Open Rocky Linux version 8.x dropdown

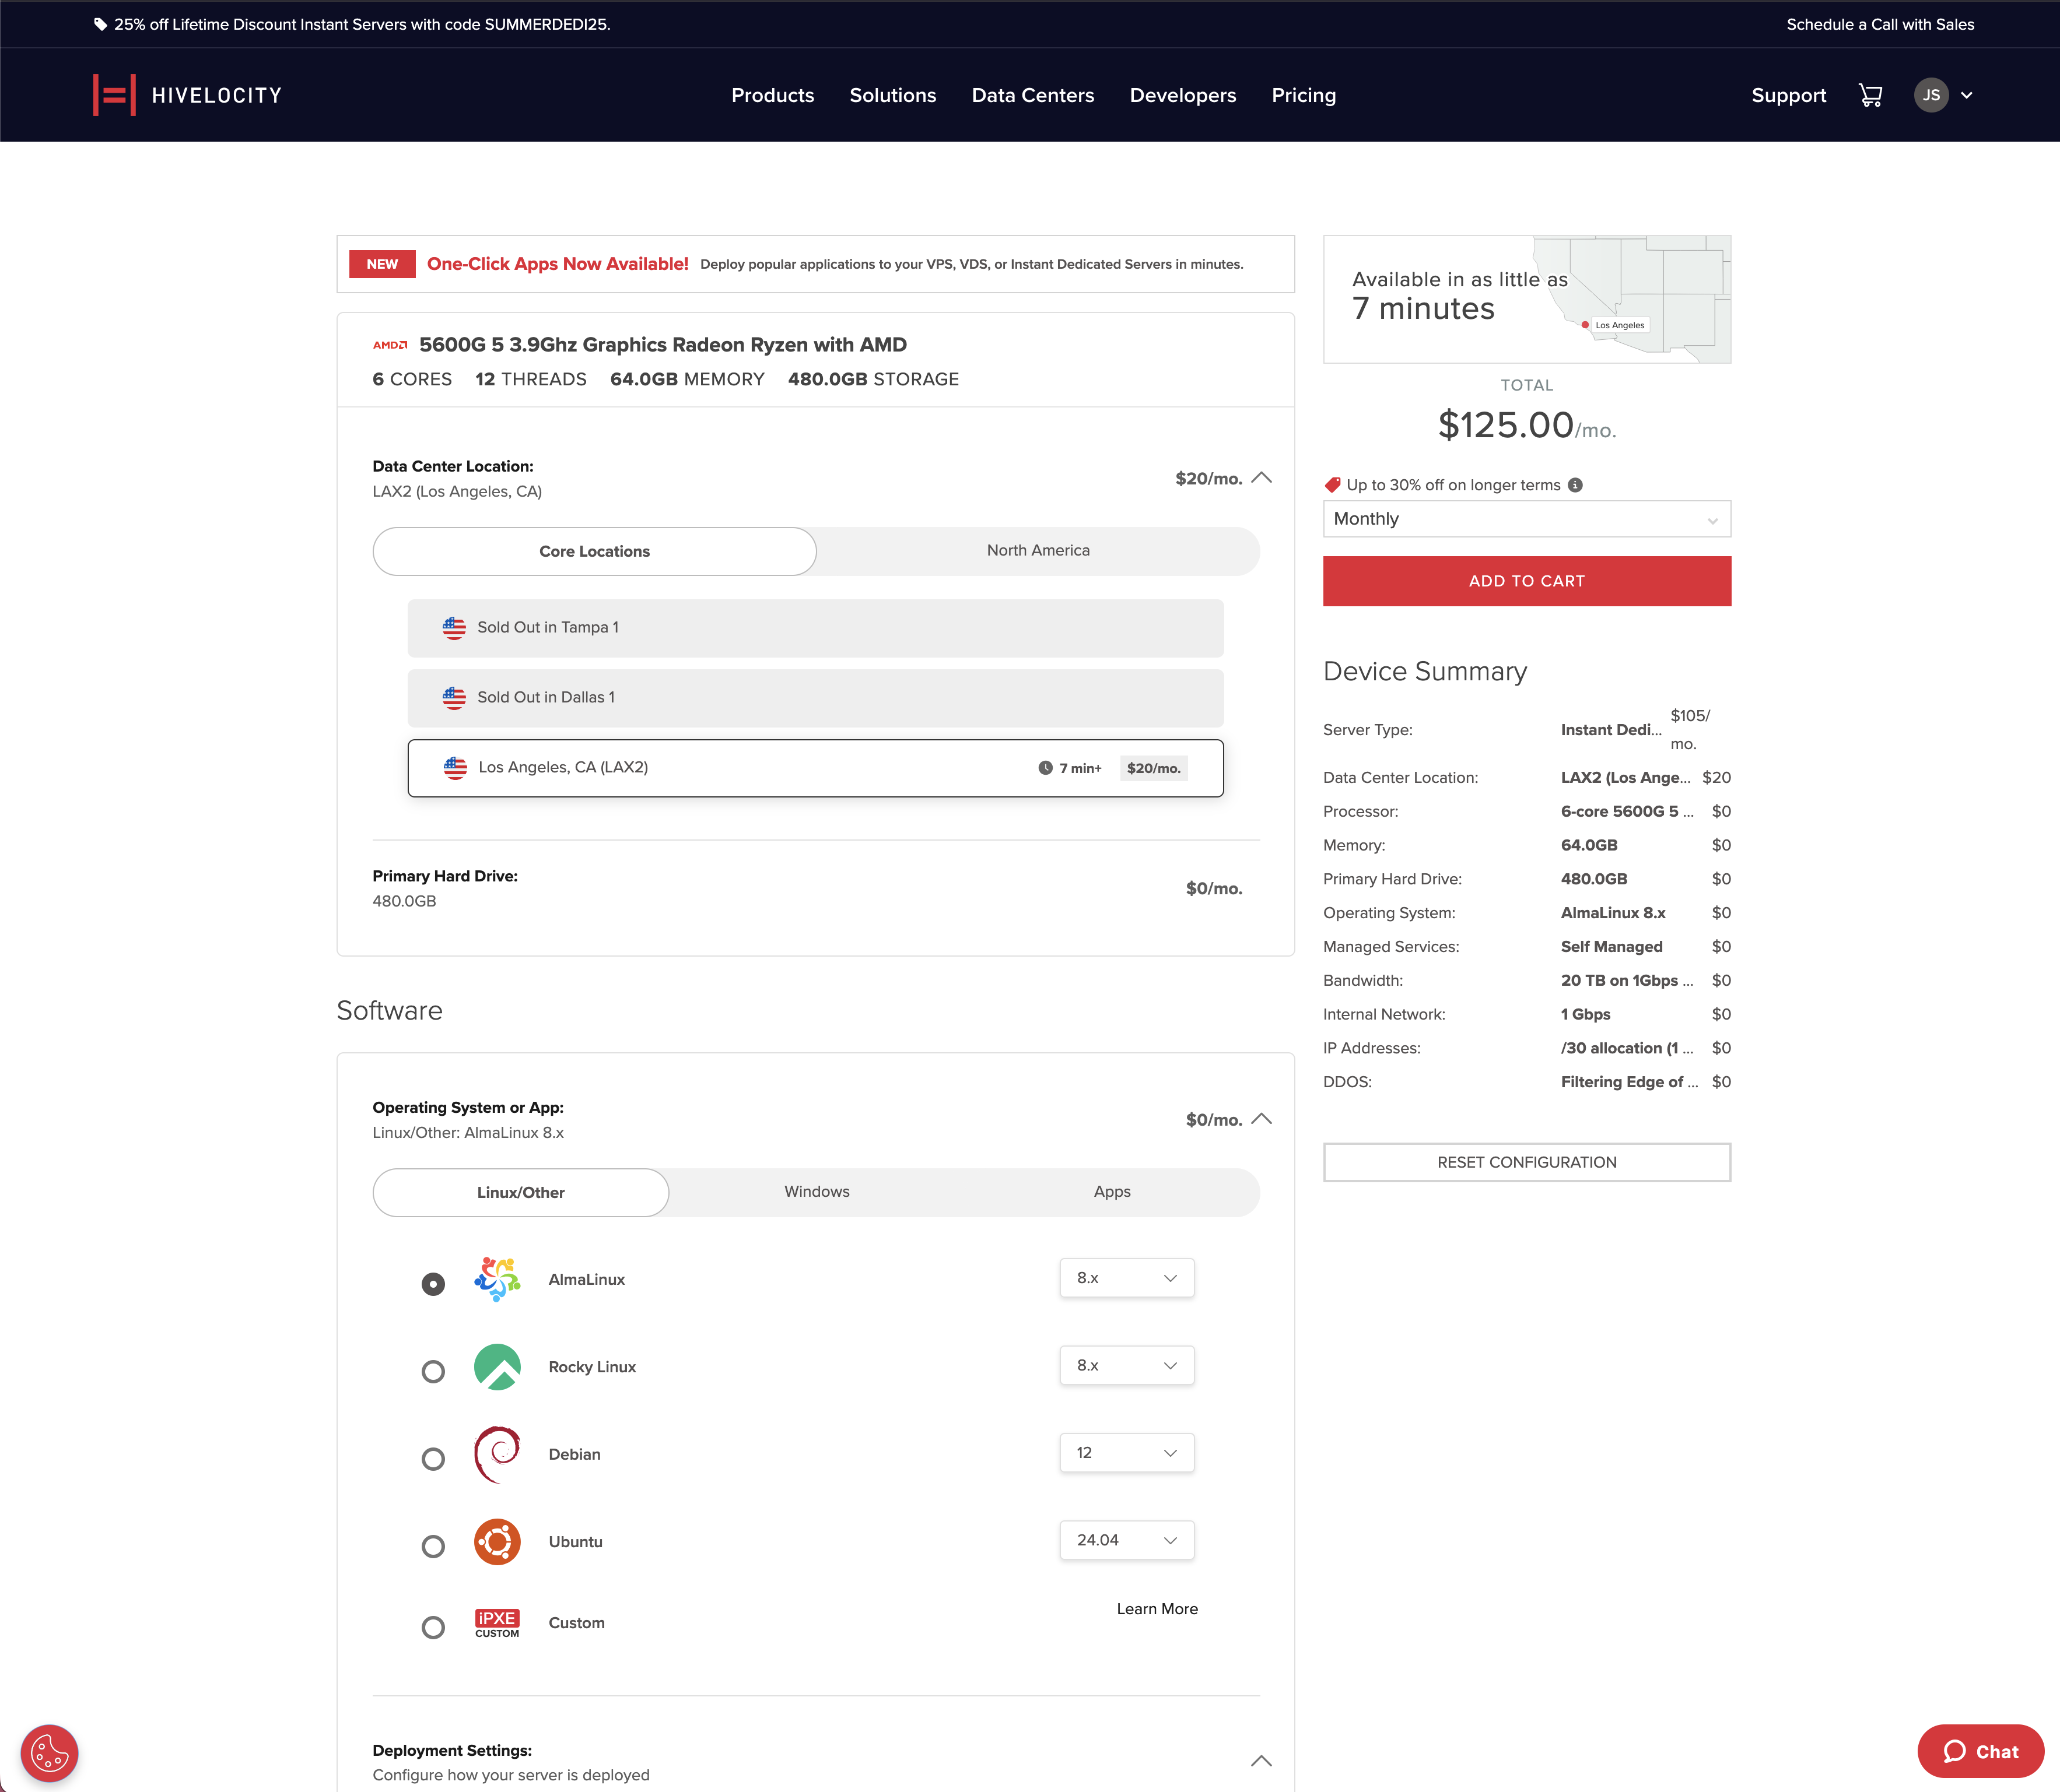(x=1127, y=1366)
